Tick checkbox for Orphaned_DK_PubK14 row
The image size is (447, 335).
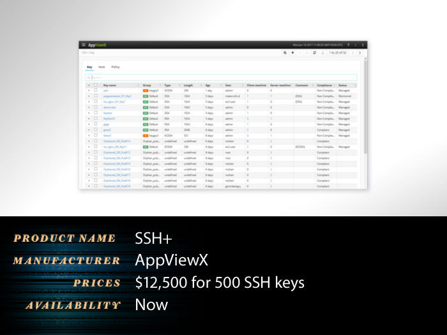tap(96, 141)
